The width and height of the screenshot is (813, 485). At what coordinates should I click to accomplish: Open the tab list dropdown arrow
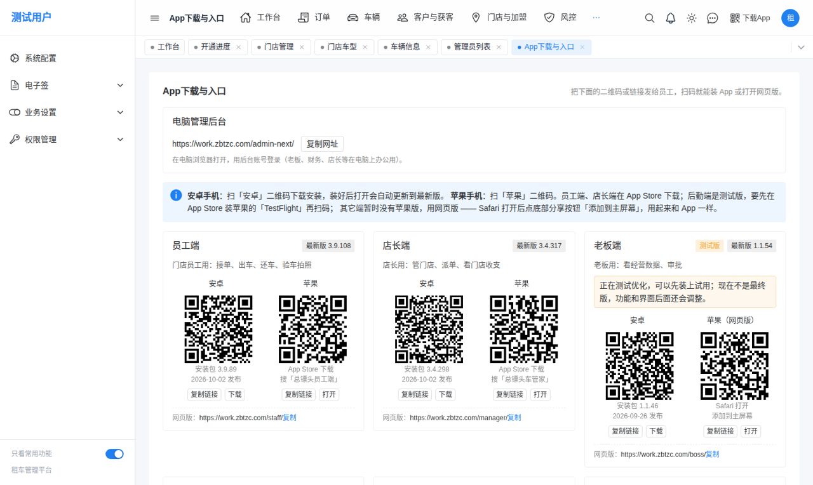[x=801, y=47]
